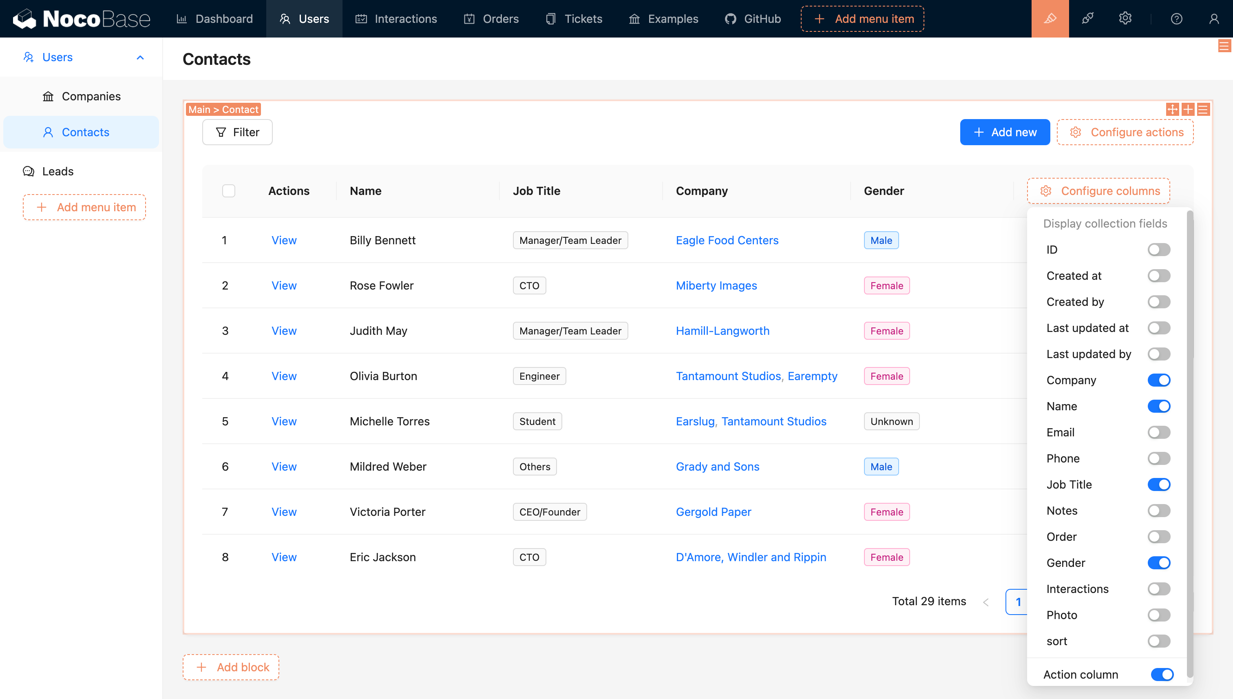Toggle the Email field display

coord(1158,432)
